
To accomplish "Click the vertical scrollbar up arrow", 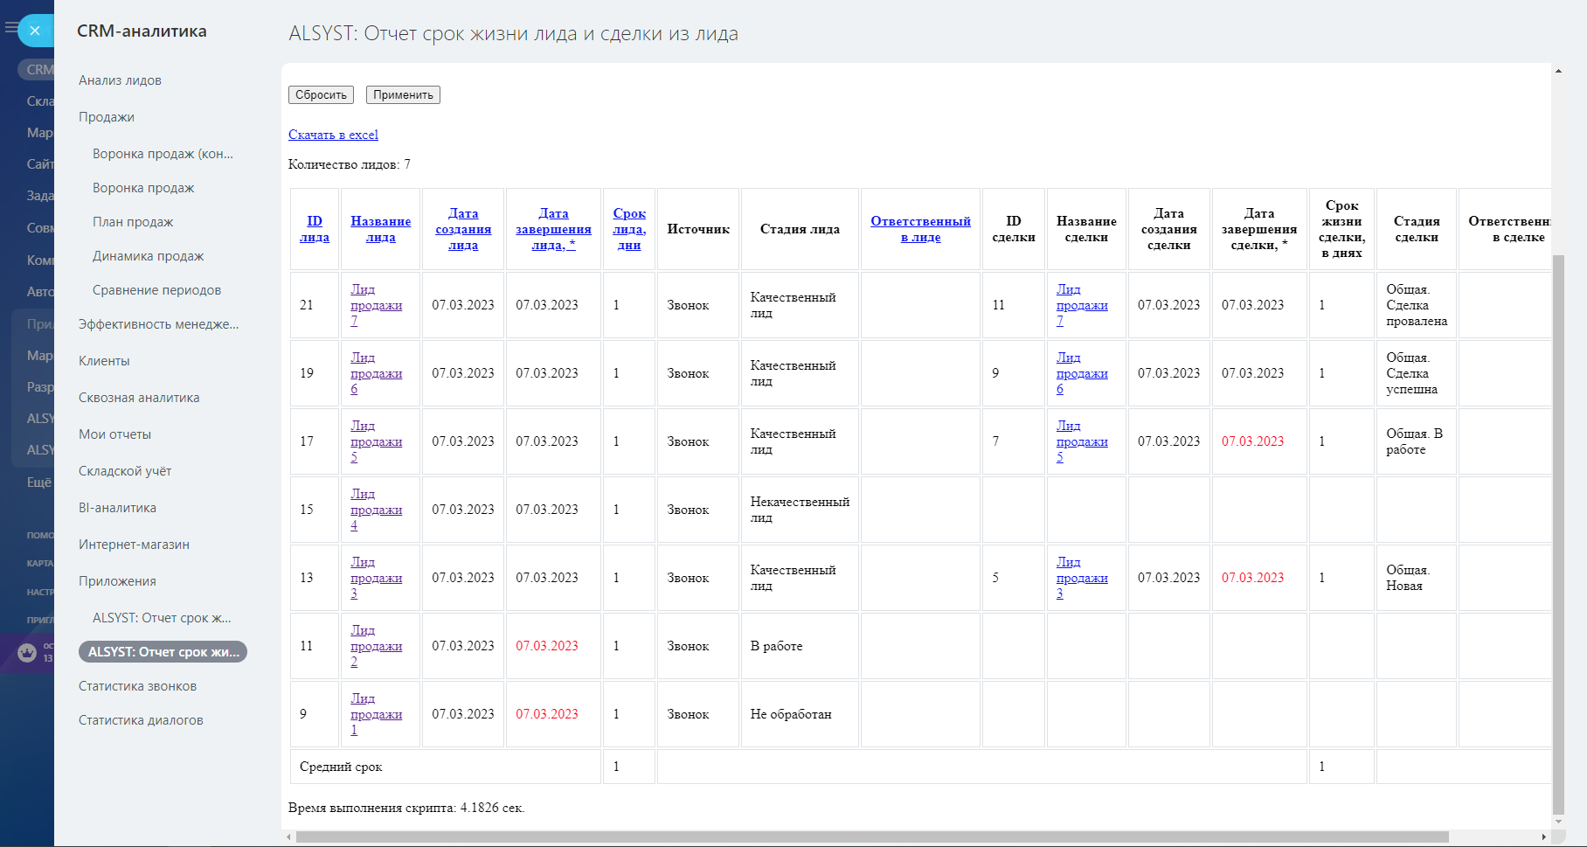I will click(1558, 71).
